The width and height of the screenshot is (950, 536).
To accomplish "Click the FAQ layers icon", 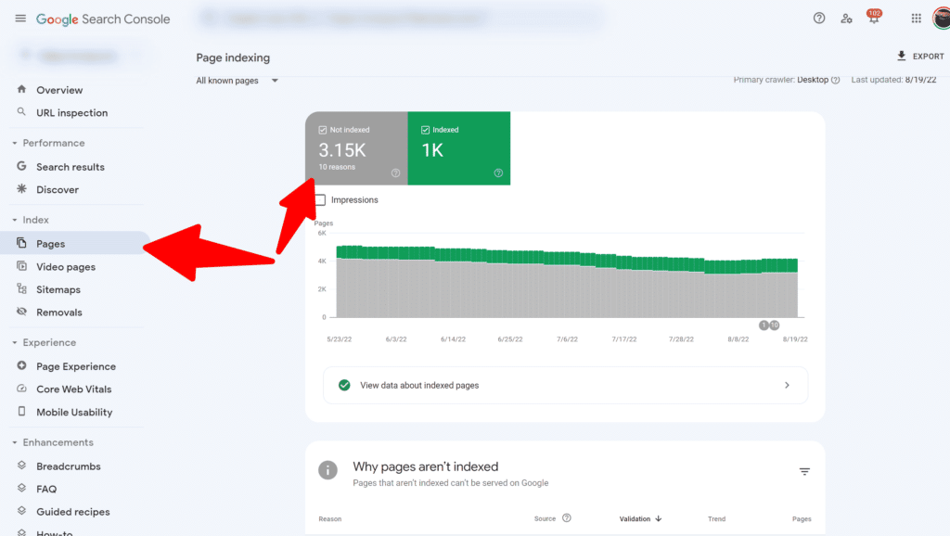I will [x=22, y=488].
